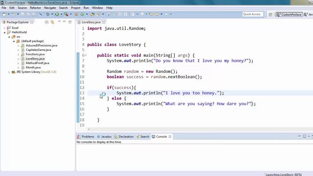Viewport: 313px width, 176px height.
Task: Open the File menu
Action: [4, 8]
